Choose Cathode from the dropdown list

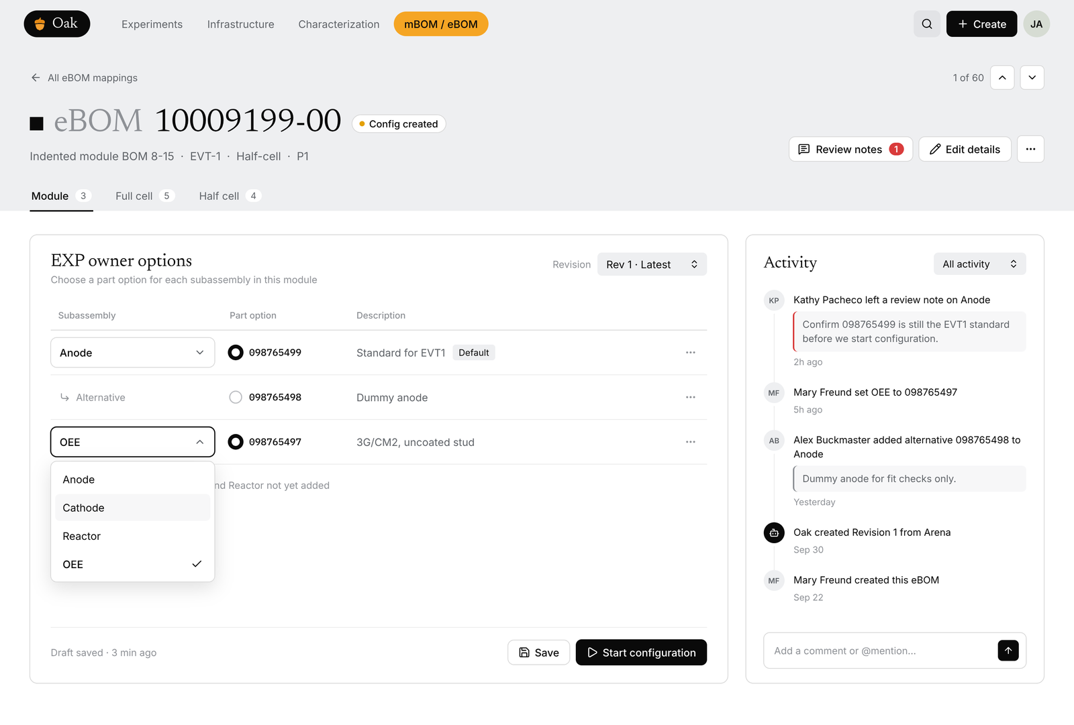point(133,508)
